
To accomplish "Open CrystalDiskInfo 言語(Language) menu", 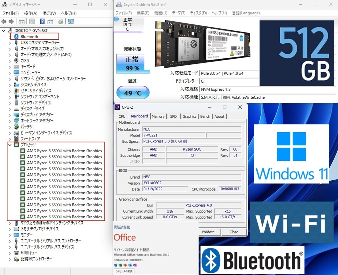I will [x=246, y=13].
